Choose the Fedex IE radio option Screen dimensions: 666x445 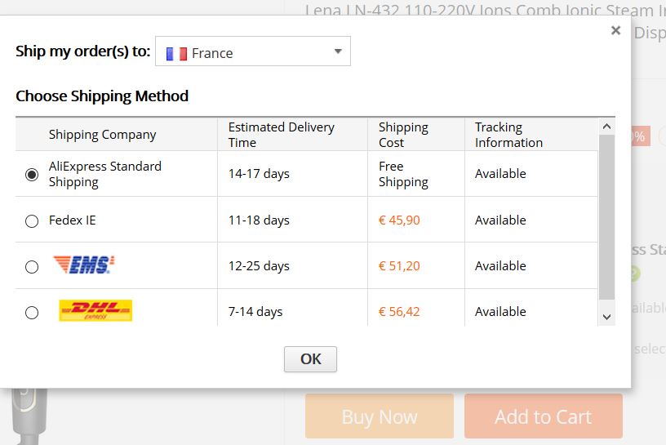pyautogui.click(x=32, y=220)
